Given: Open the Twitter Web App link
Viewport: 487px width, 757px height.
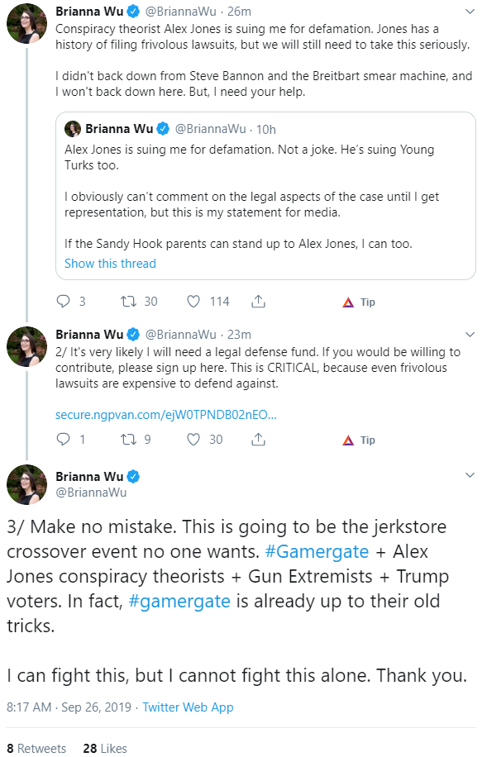Looking at the screenshot, I should [188, 707].
